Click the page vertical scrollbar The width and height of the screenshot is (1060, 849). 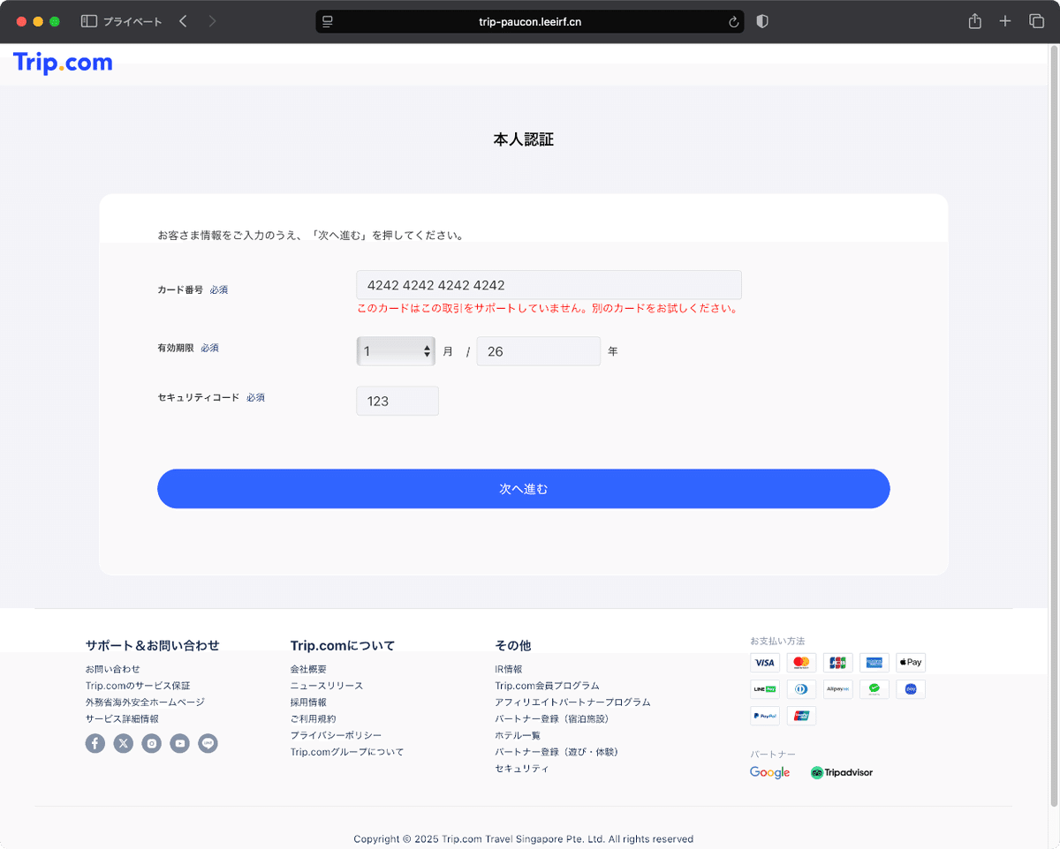1054,424
